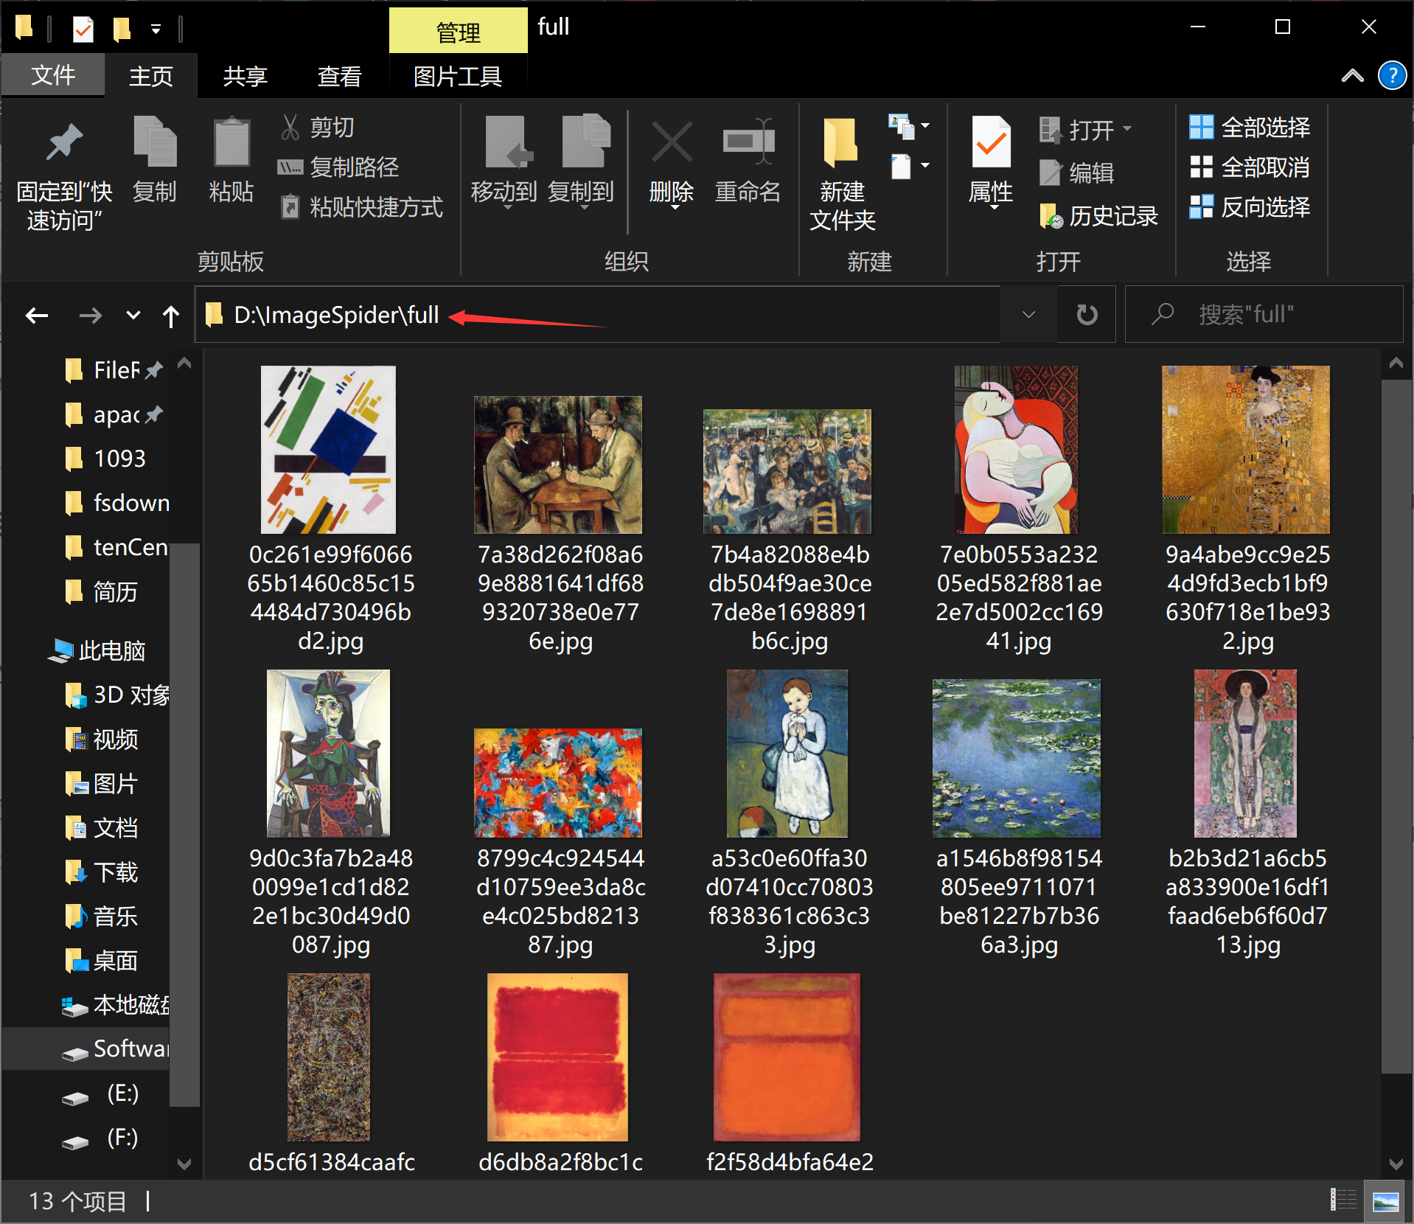Viewport: 1414px width, 1224px height.
Task: Open the Open command dropdown
Action: (x=1127, y=129)
